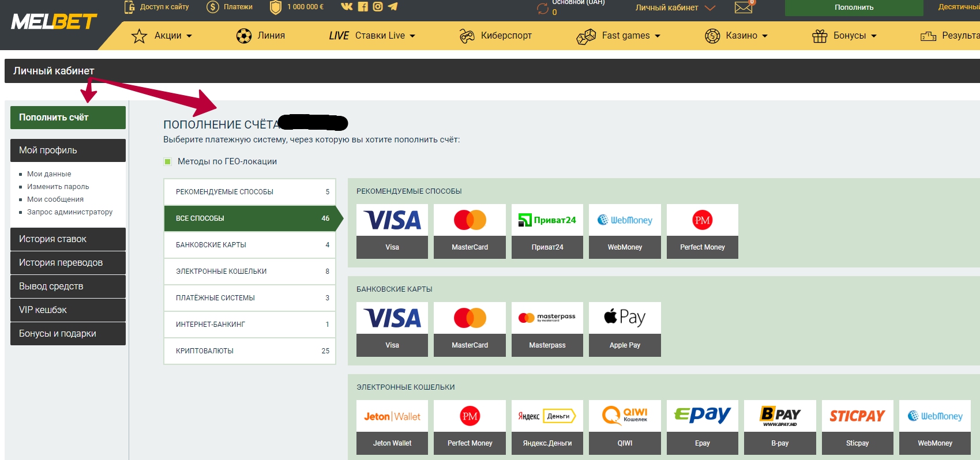Open История переводов in sidebar
980x460 pixels.
(68, 263)
